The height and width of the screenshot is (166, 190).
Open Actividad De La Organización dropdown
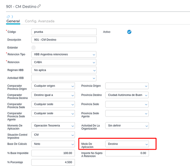[127, 125]
